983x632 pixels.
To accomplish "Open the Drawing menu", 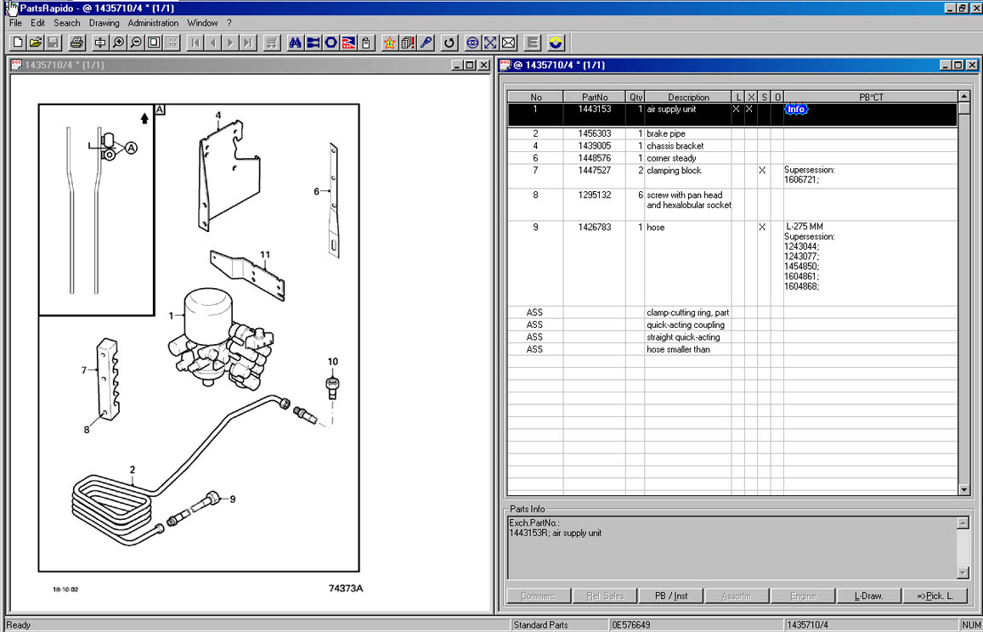I will click(105, 23).
